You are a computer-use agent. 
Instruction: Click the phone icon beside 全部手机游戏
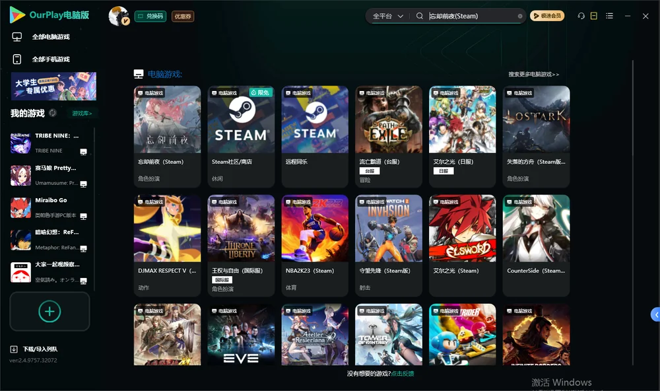(x=17, y=59)
